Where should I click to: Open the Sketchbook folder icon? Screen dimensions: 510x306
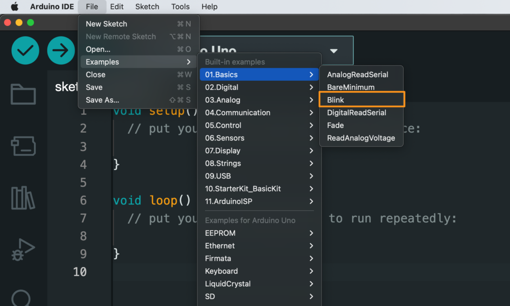(x=22, y=95)
